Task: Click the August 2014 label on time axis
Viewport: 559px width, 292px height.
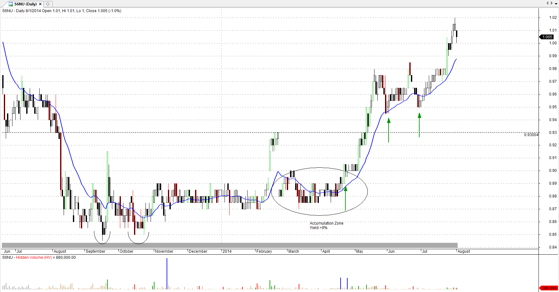Action: click(x=464, y=251)
